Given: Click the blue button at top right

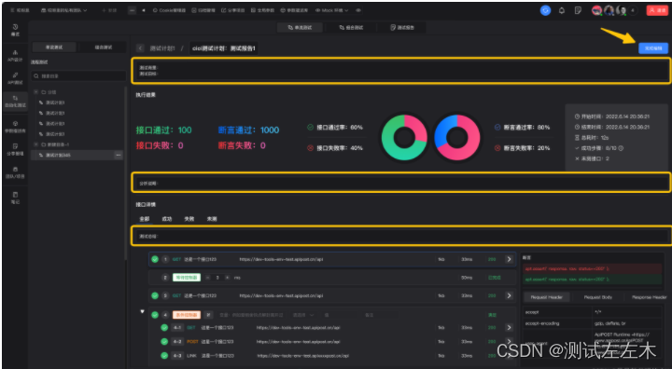Looking at the screenshot, I should pyautogui.click(x=653, y=48).
